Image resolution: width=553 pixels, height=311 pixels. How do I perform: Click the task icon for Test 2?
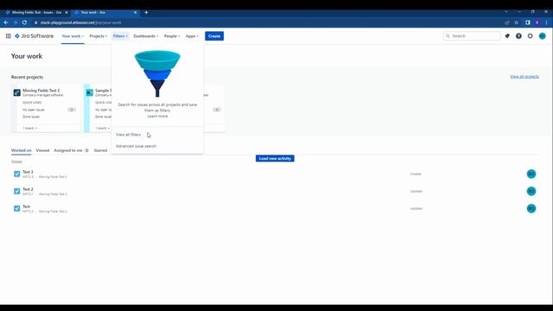(x=17, y=191)
